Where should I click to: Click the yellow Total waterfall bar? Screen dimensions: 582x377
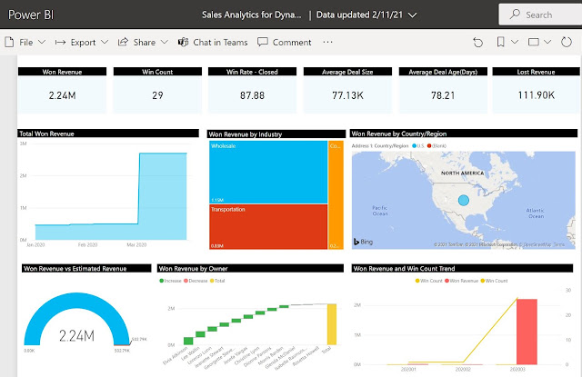[331, 324]
